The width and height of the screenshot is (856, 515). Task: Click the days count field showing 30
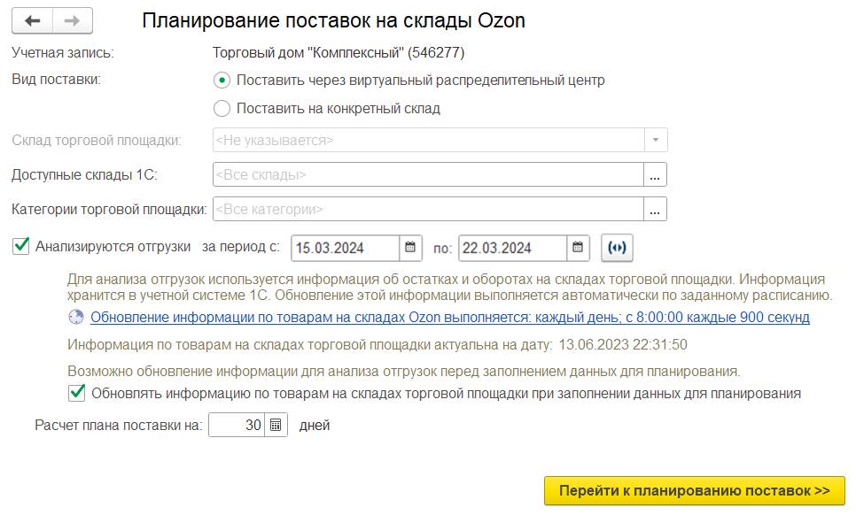pos(237,426)
